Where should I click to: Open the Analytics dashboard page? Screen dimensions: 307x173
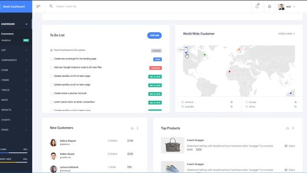(6, 40)
